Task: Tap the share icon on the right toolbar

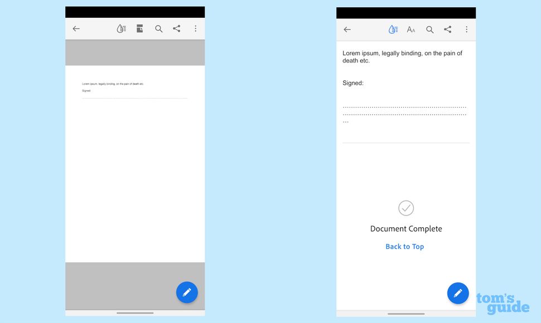Action: [x=447, y=29]
